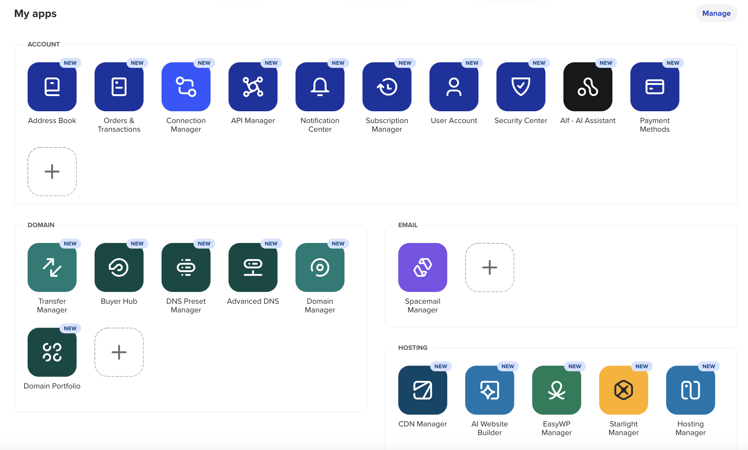748x450 pixels.
Task: Add an app to Account section
Action: (52, 172)
